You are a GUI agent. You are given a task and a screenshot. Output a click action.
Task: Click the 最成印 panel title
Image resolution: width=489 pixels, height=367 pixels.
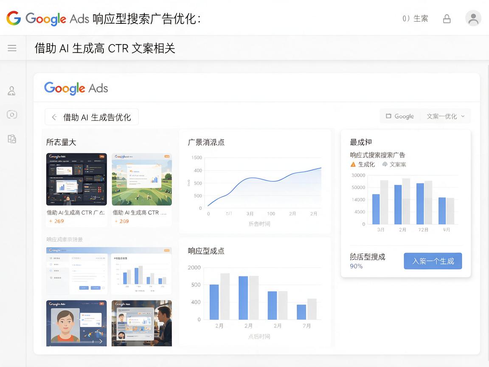[x=361, y=142]
